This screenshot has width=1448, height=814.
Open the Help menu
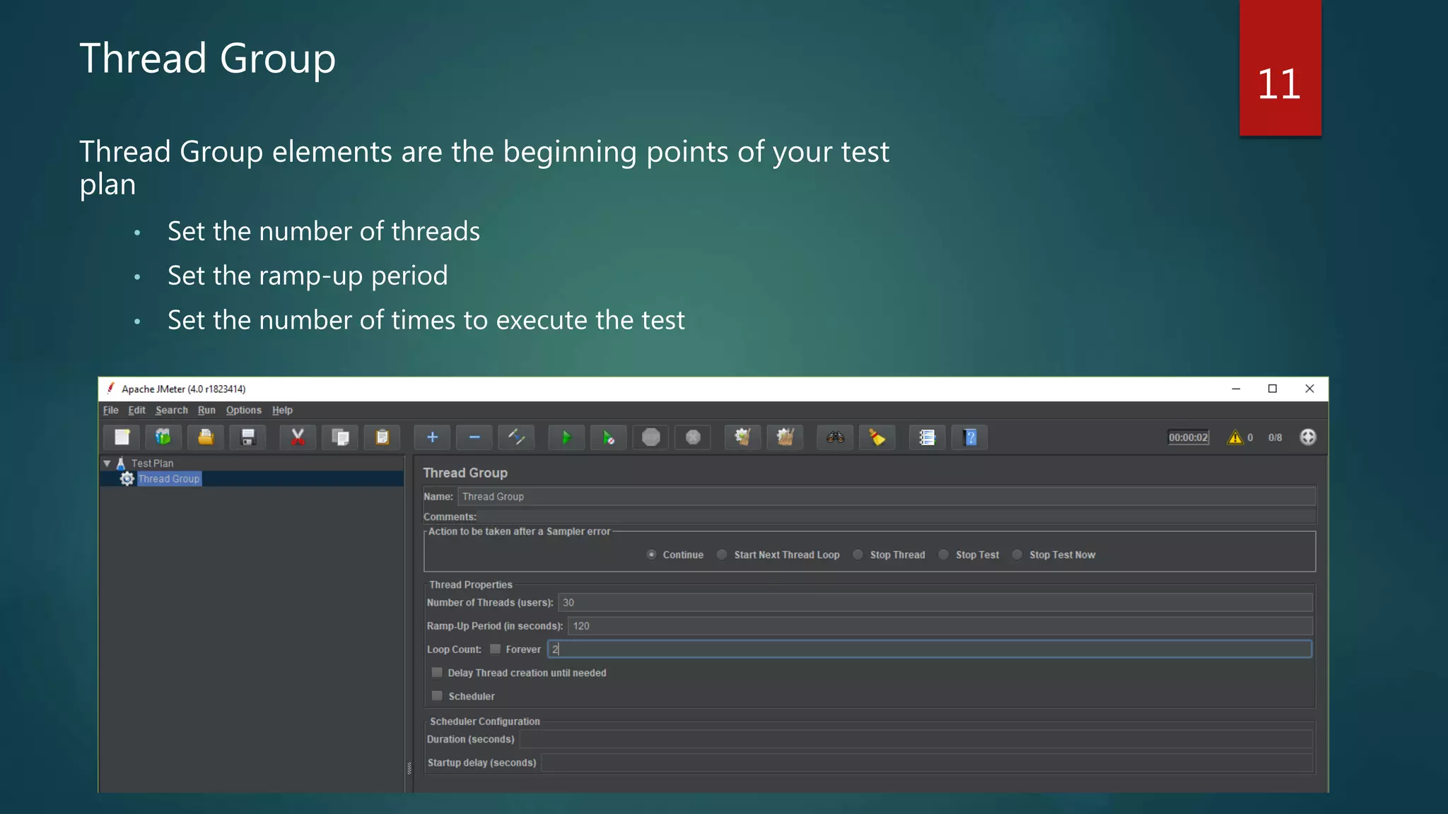pos(282,410)
